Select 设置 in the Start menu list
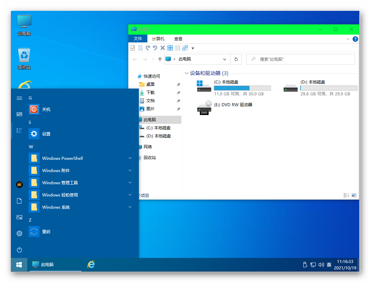Image resolution: width=371 pixels, height=283 pixels. point(46,134)
